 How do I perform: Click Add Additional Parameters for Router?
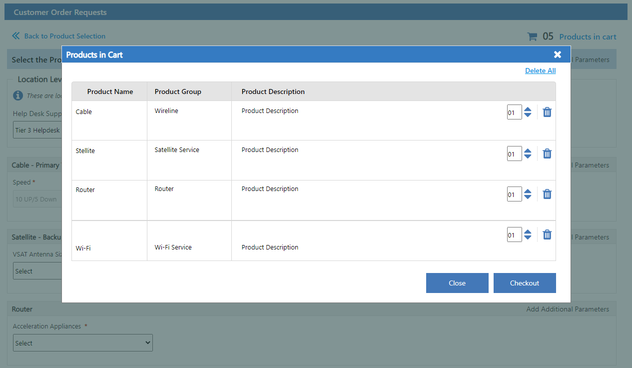(568, 309)
